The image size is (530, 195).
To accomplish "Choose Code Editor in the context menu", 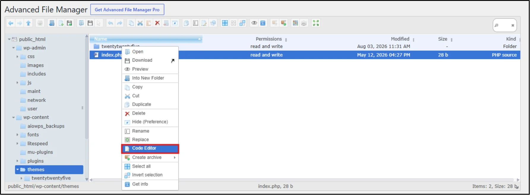I will click(150, 148).
